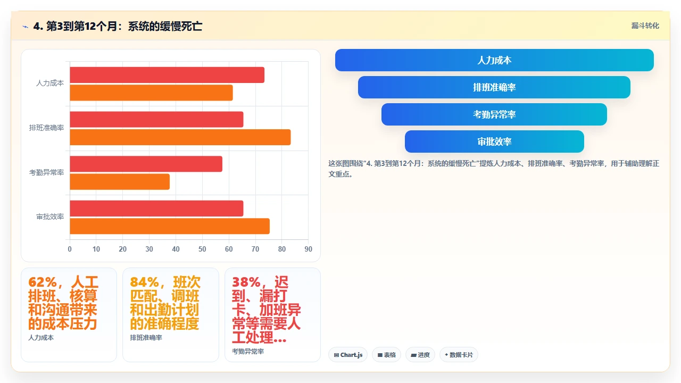Click the x-axis value 90
Screen dimensions: 681x383
pos(308,249)
